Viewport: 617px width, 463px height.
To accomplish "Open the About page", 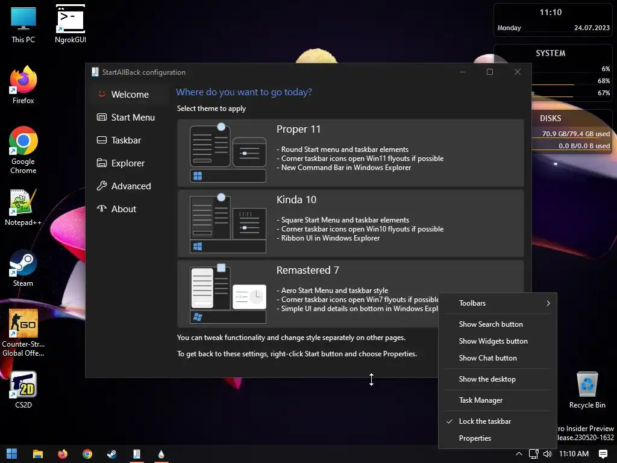I will pyautogui.click(x=124, y=209).
